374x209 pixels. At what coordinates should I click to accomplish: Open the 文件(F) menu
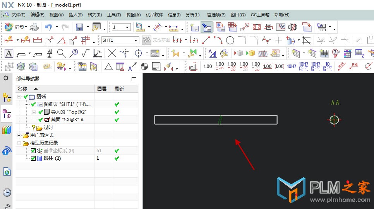click(18, 15)
